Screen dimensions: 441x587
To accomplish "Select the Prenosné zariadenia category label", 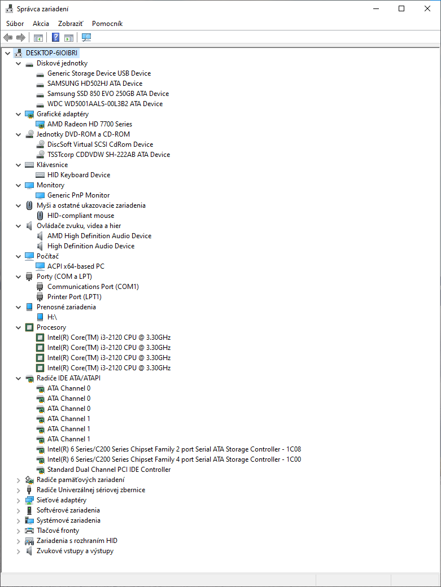I will [66, 307].
